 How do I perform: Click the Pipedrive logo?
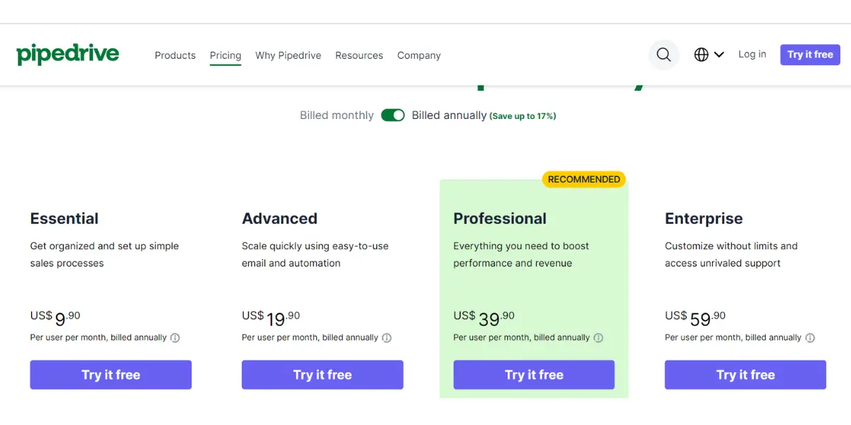tap(68, 54)
